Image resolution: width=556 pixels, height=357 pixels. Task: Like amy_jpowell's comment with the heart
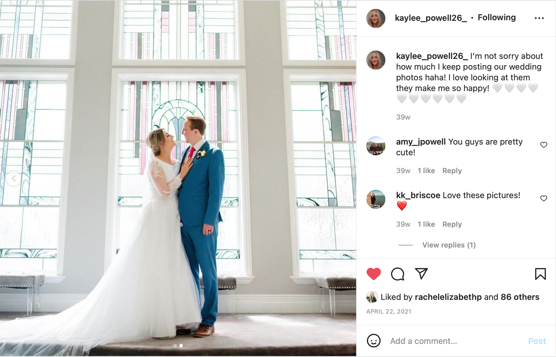coord(543,145)
